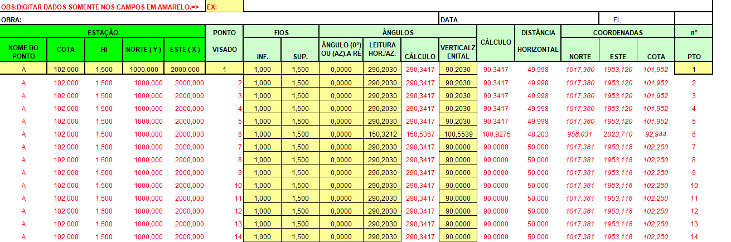Click the ÂNGULO (0°) OU (AZ).A RÉ header
This screenshot has width=731, height=242.
point(341,50)
